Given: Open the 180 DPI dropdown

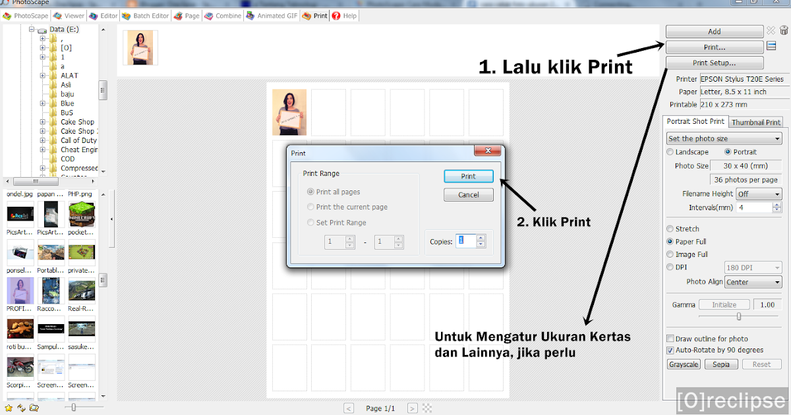Looking at the screenshot, I should click(x=753, y=268).
